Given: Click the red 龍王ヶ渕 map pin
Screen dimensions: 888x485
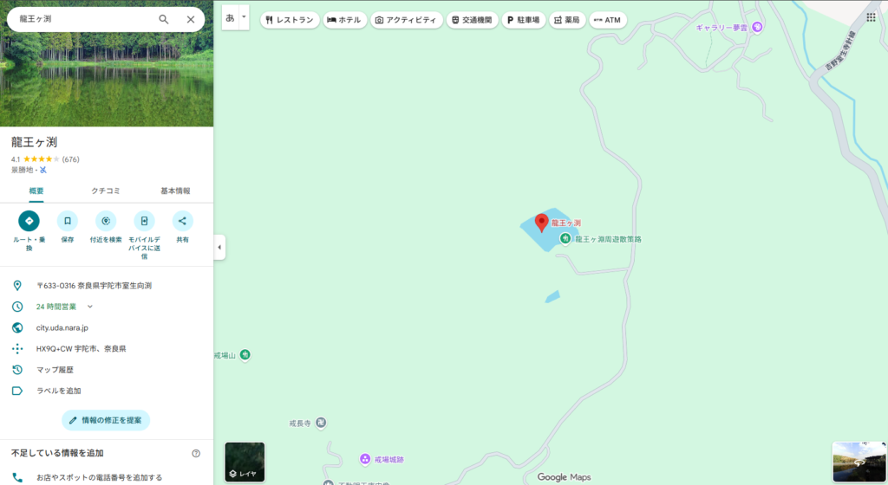Looking at the screenshot, I should [x=542, y=223].
